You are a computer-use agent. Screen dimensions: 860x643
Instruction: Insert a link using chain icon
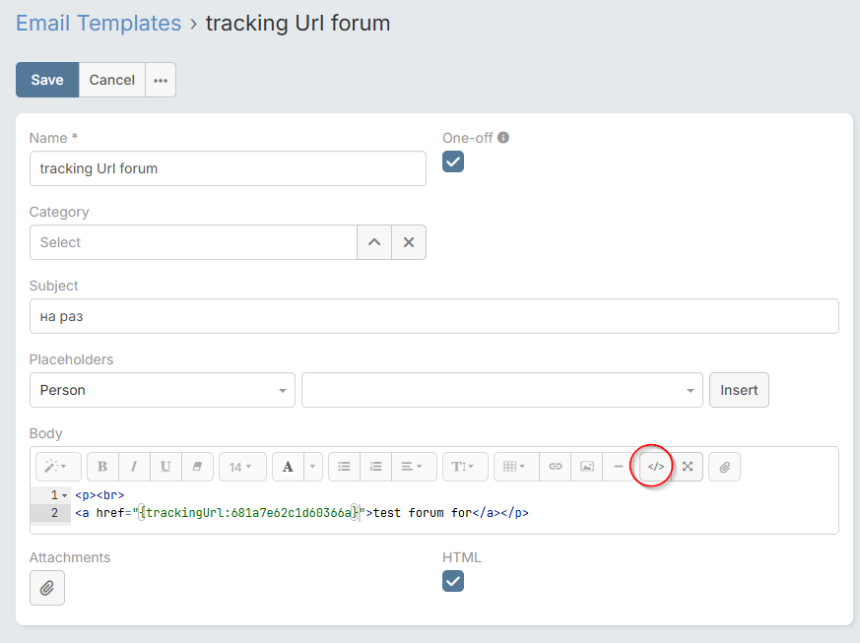point(556,467)
